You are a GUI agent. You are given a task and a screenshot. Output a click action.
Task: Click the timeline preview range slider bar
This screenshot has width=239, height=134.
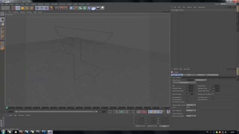pyautogui.click(x=56, y=112)
